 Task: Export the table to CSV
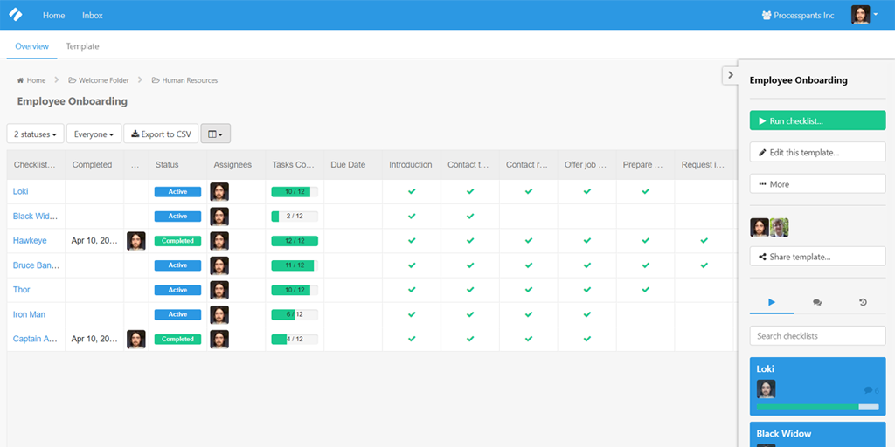[x=161, y=134]
